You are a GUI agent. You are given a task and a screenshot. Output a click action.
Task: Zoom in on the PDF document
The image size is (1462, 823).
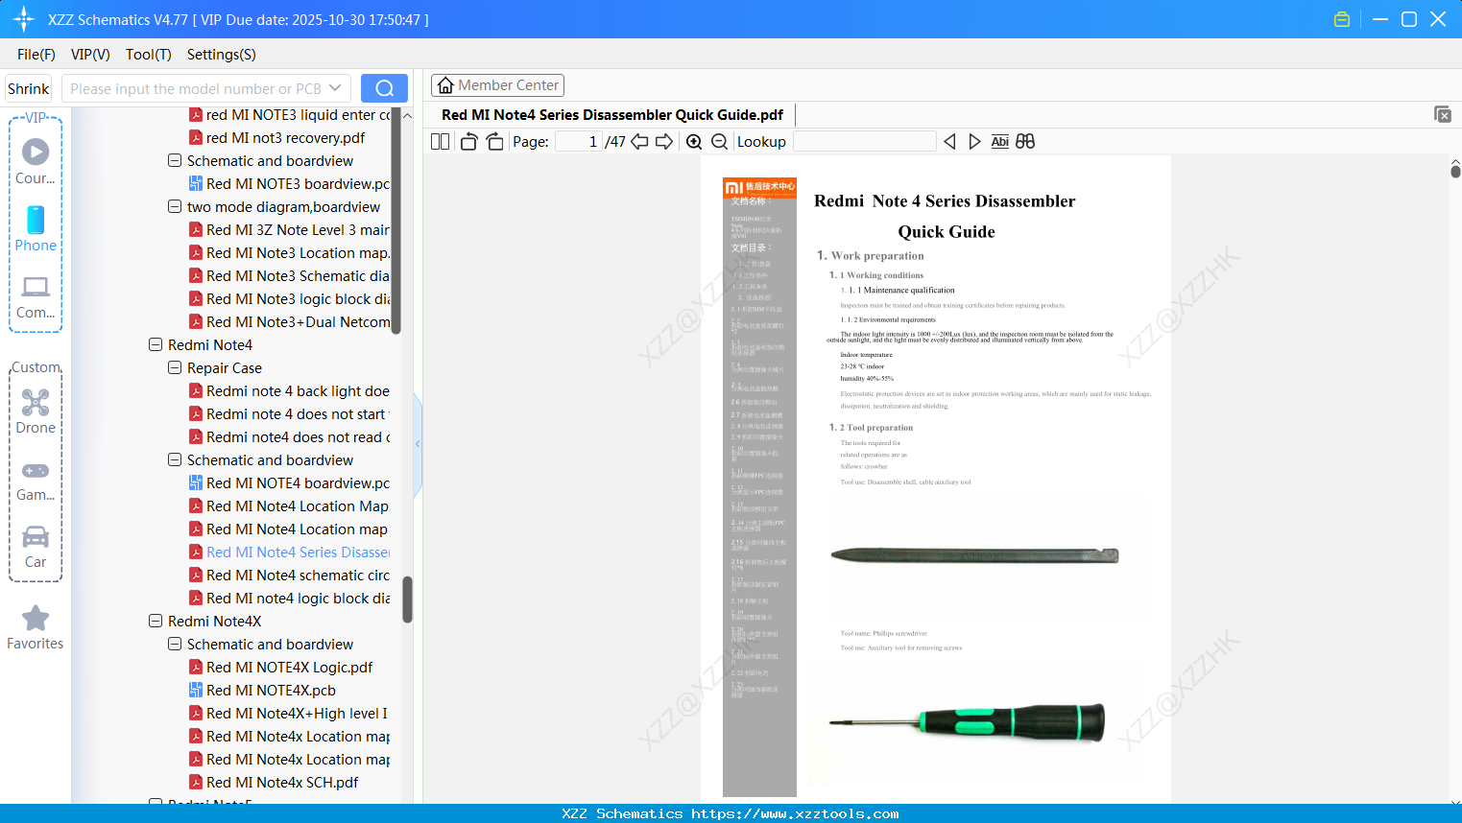(x=693, y=141)
